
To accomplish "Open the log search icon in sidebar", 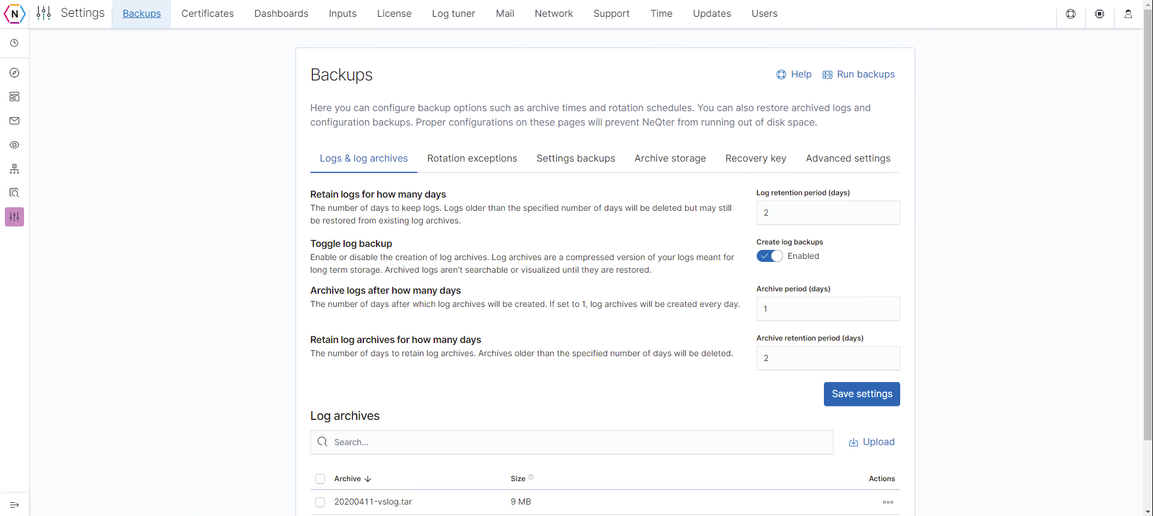I will [14, 193].
